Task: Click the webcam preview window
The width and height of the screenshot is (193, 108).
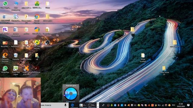Action: point(20,93)
